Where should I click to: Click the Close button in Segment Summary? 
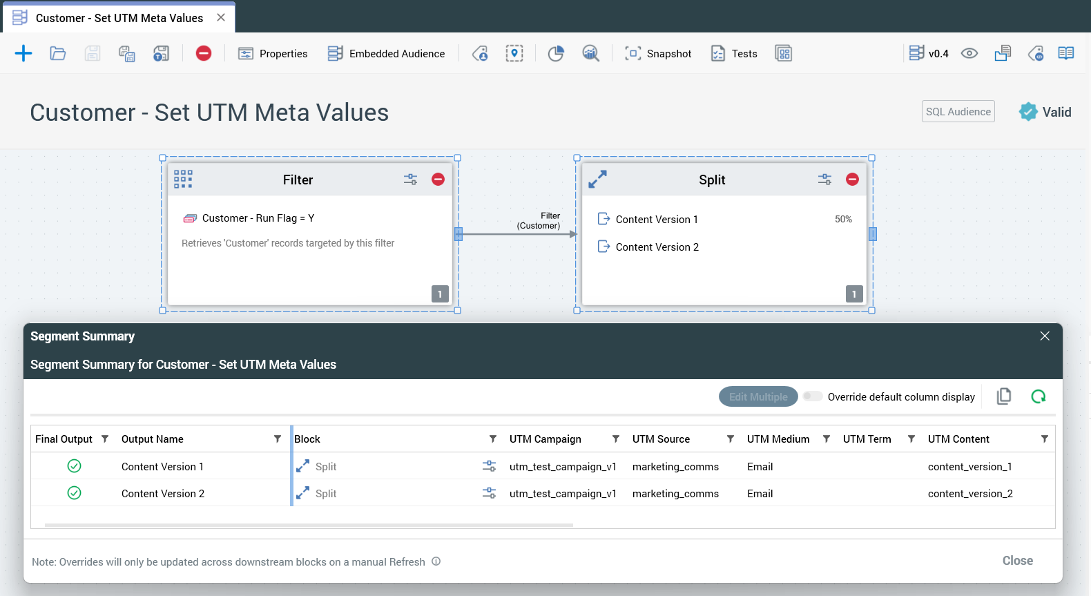[1017, 561]
